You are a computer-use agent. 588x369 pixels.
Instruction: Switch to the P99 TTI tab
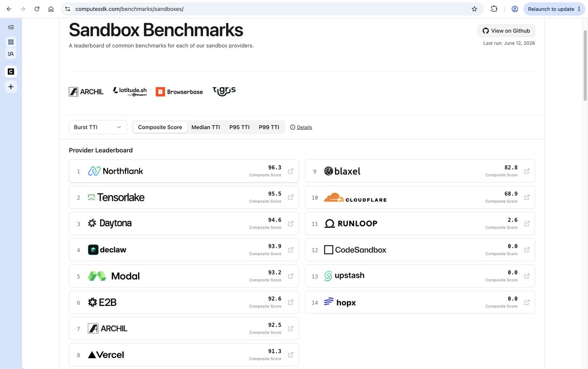tap(269, 127)
